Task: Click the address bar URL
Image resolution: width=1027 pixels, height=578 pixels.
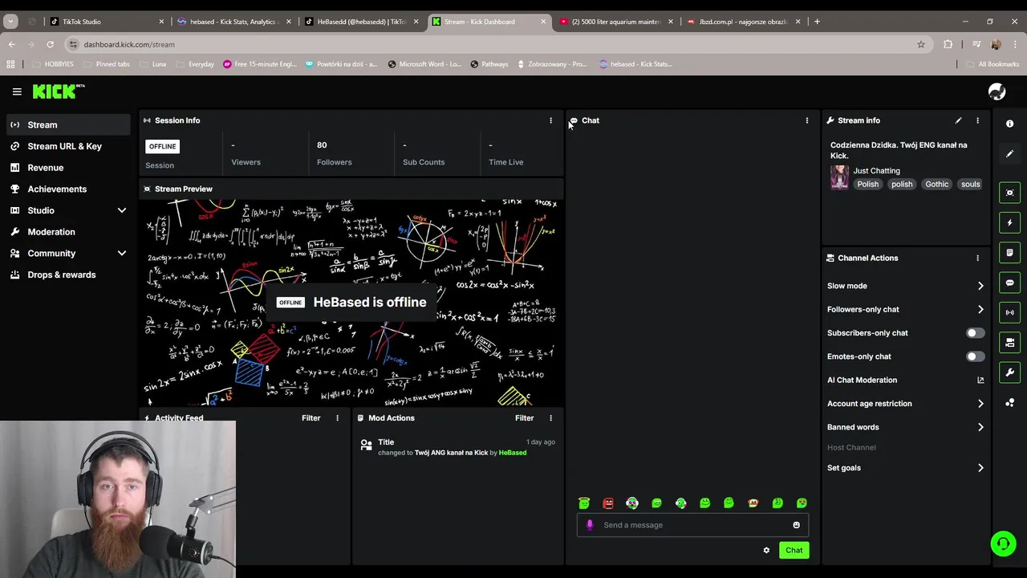Action: pyautogui.click(x=129, y=44)
